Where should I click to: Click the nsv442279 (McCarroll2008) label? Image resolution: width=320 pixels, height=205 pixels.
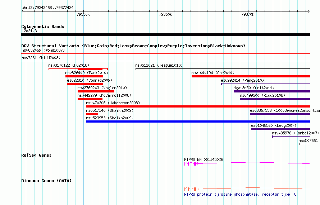[x=104, y=95]
